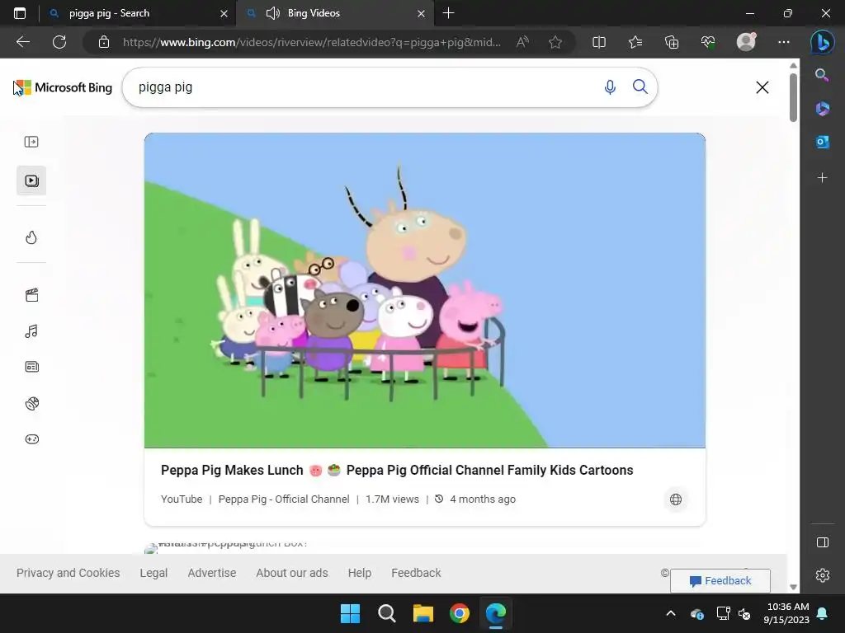This screenshot has height=633, width=845.
Task: Add a sidebar app with plus
Action: click(x=822, y=178)
